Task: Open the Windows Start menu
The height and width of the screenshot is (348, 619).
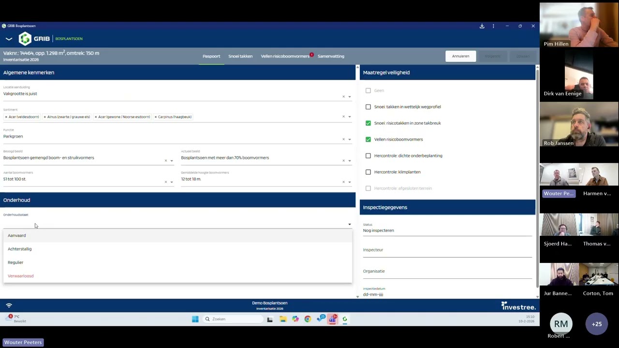Action: click(x=195, y=319)
